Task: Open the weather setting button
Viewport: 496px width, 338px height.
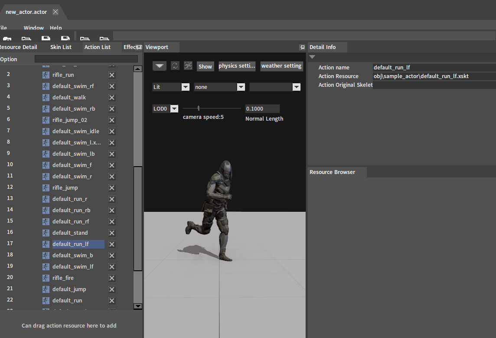Action: tap(281, 66)
